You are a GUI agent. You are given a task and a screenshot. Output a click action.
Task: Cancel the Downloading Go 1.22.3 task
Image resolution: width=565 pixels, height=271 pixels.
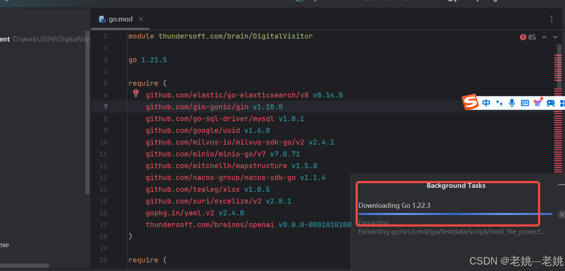(x=562, y=214)
